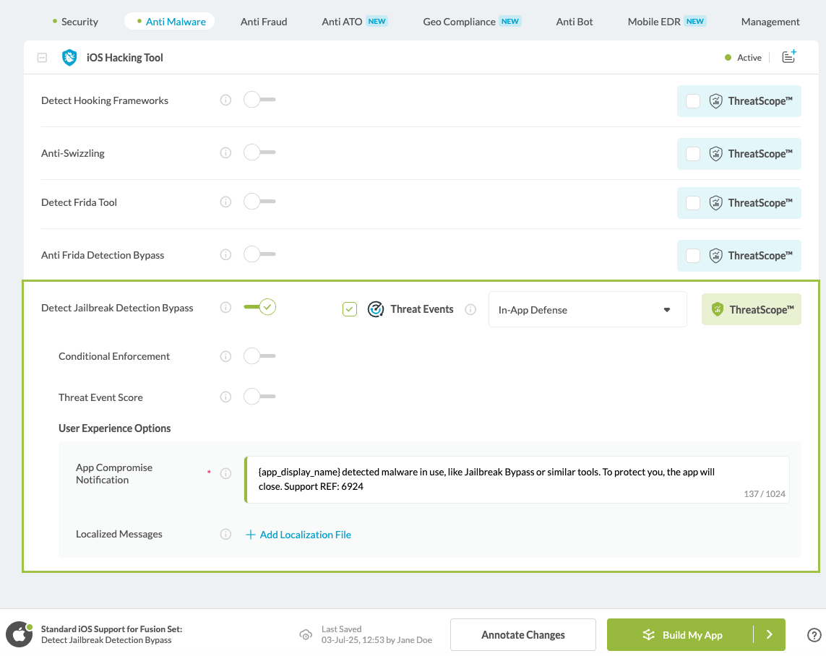The width and height of the screenshot is (826, 656).
Task: Enable the Detect Frida Tool toggle
Action: click(259, 202)
